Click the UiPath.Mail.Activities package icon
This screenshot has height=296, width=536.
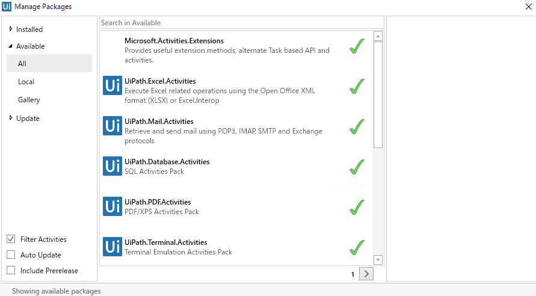(x=112, y=126)
